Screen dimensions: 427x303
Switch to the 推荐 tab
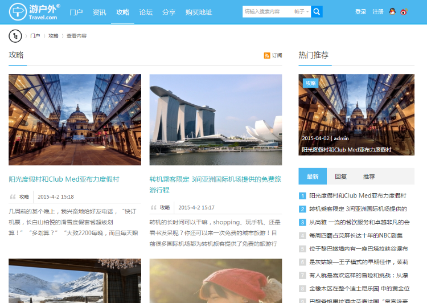point(369,177)
